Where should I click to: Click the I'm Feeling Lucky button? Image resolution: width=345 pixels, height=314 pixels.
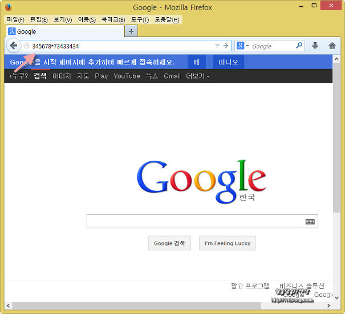tap(228, 243)
